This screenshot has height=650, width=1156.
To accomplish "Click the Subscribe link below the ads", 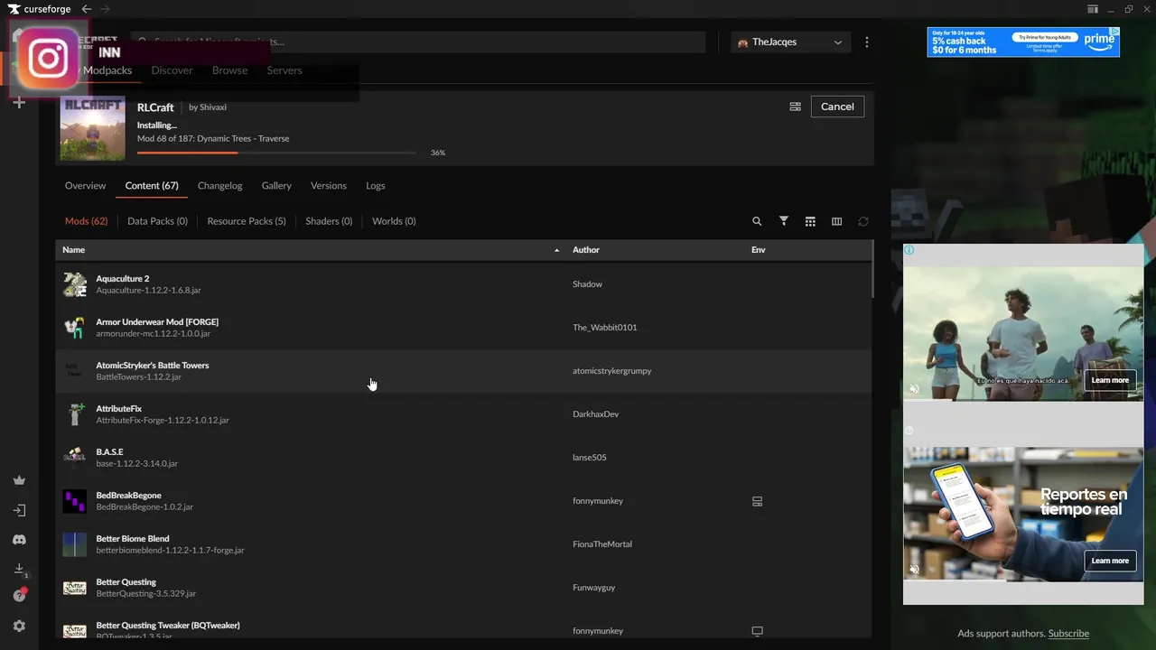I will coord(1068,634).
